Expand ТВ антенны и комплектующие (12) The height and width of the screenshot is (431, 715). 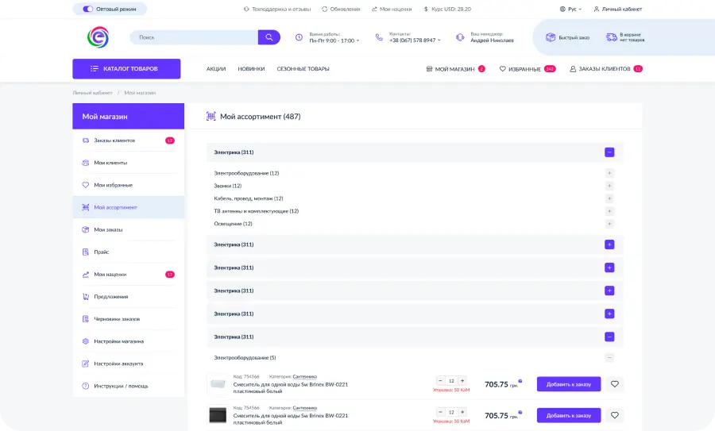(609, 211)
